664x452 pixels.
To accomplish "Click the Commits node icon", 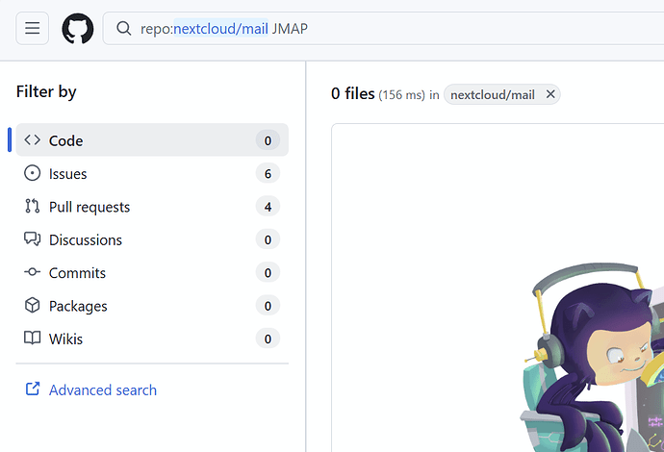I will tap(32, 272).
